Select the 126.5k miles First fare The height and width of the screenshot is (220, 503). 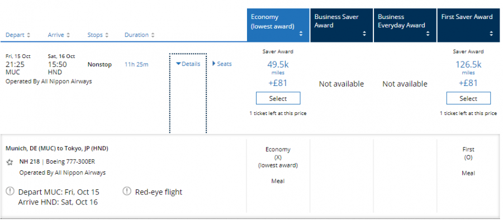468,98
